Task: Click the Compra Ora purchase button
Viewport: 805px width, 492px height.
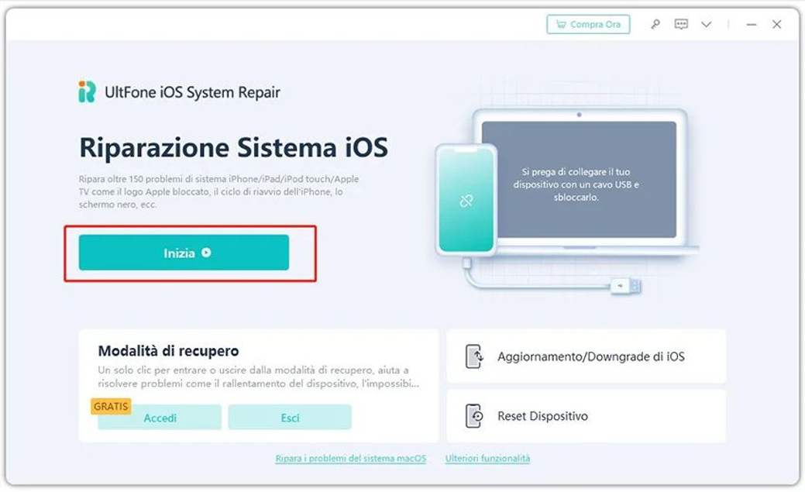Action: point(588,24)
